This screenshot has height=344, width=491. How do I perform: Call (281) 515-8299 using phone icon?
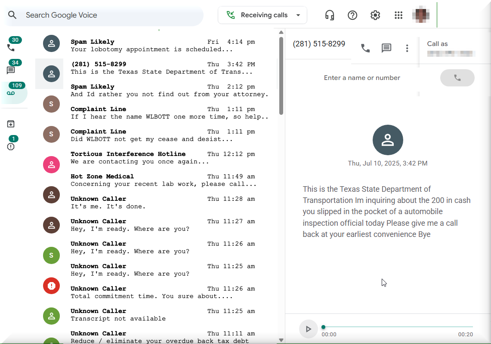click(365, 48)
